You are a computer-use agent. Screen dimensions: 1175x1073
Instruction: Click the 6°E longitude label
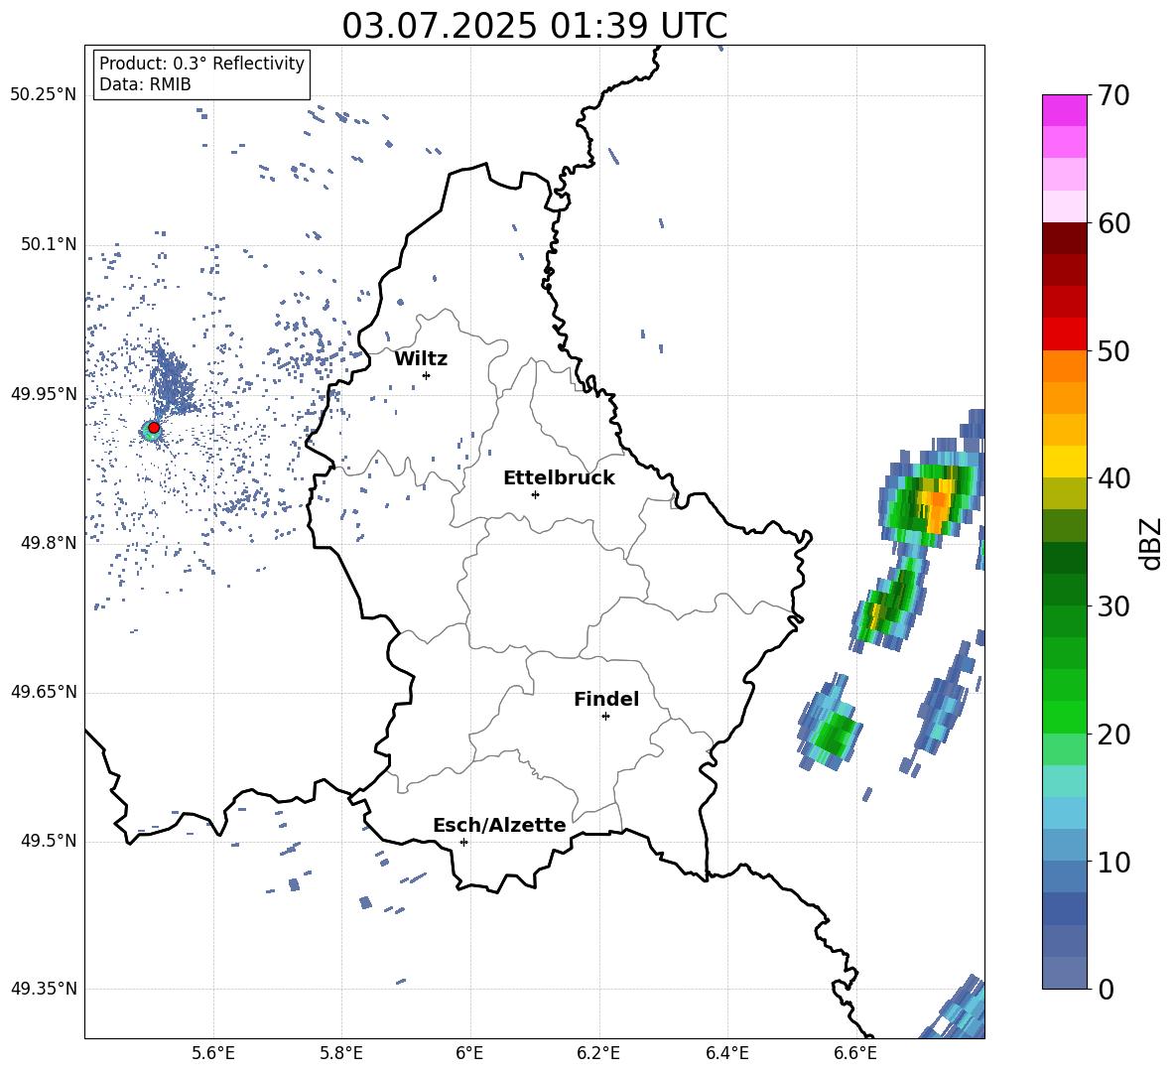(x=469, y=1053)
